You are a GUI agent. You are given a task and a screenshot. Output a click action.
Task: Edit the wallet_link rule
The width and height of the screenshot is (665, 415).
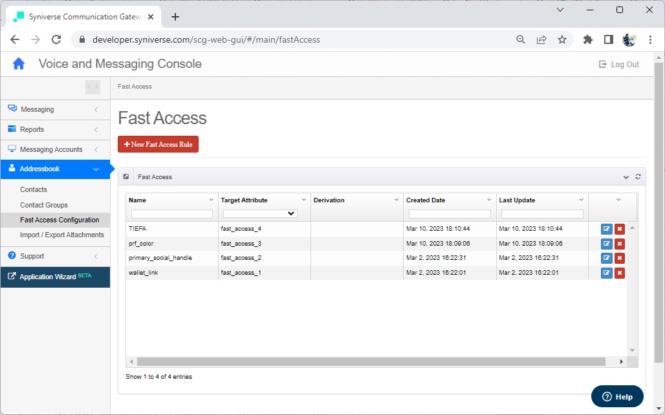(x=607, y=273)
